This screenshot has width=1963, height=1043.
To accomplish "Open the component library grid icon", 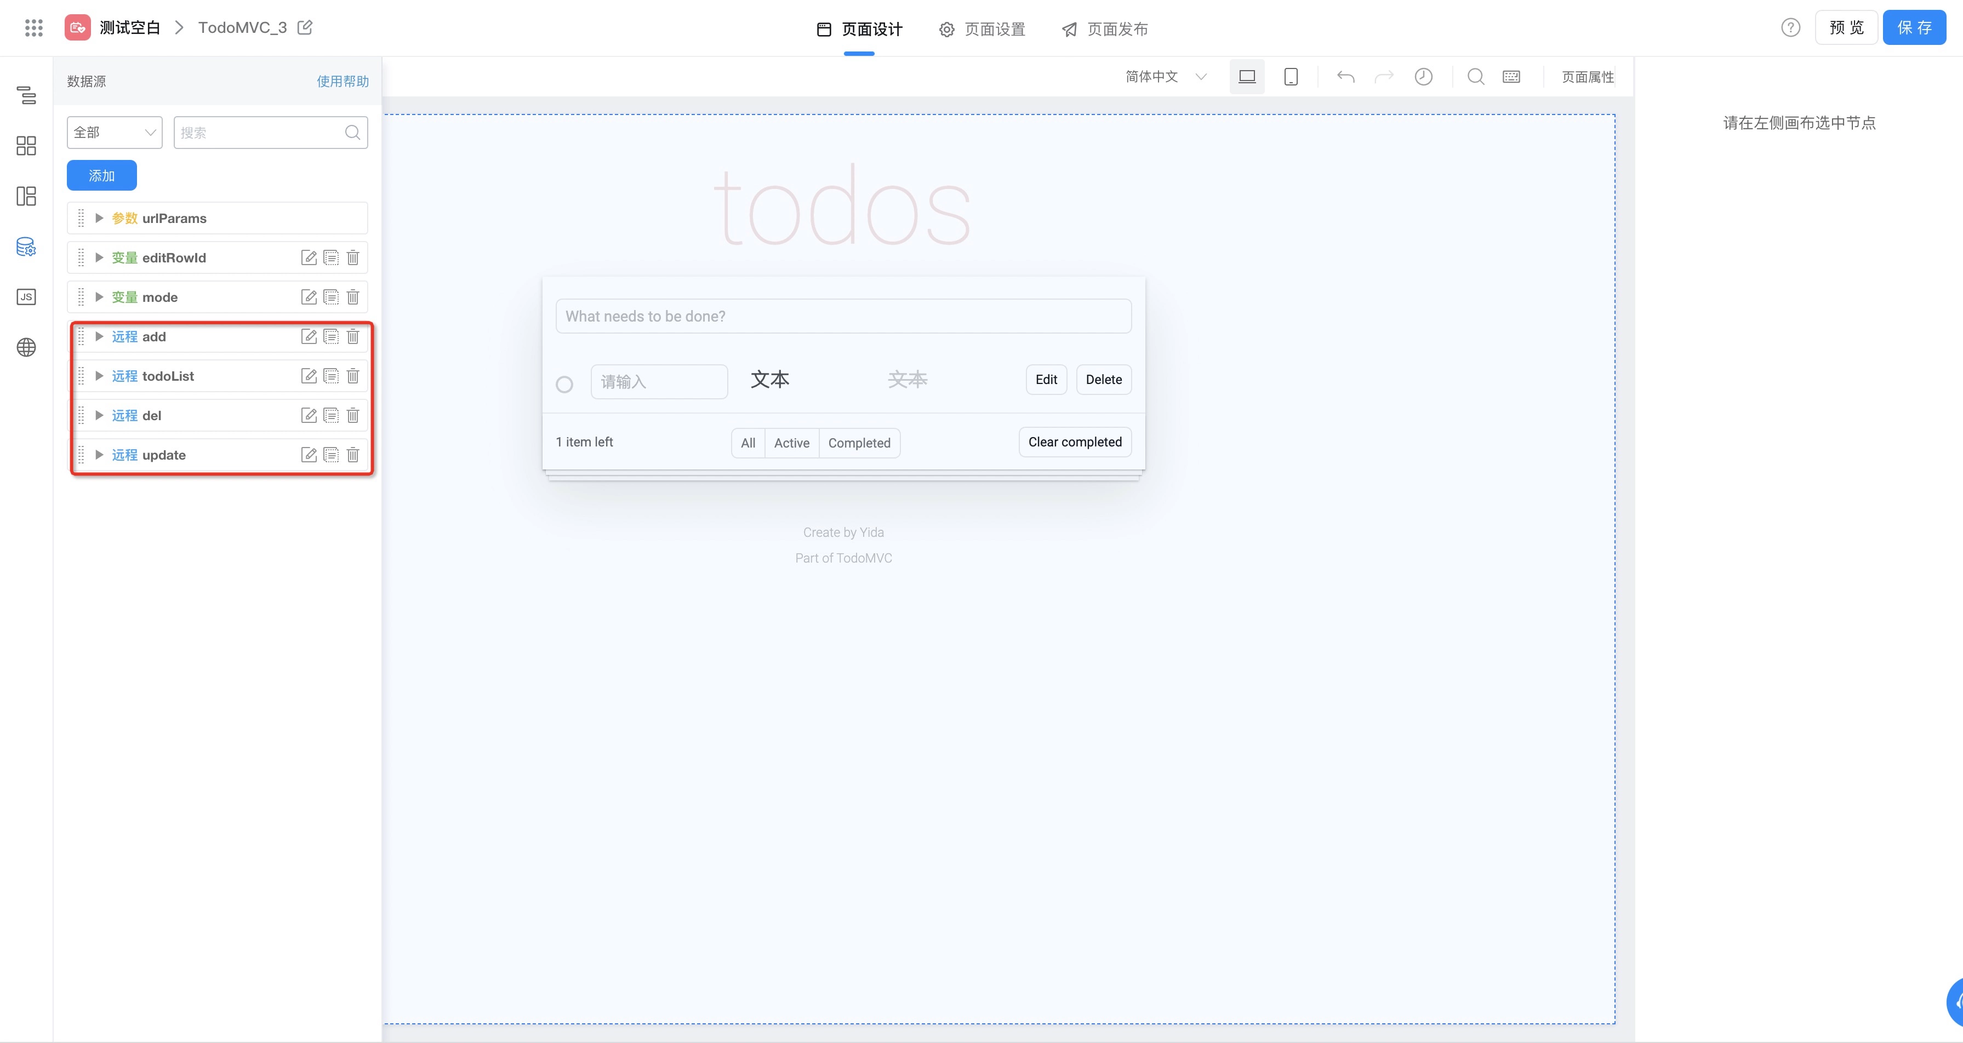I will tap(26, 146).
